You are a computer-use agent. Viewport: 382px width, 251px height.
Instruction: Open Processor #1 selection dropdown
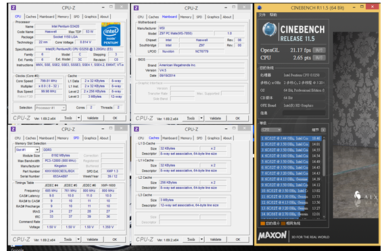(51, 107)
